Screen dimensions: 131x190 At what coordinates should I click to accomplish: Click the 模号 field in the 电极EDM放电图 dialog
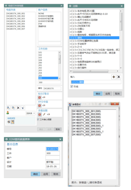tap(52, 88)
